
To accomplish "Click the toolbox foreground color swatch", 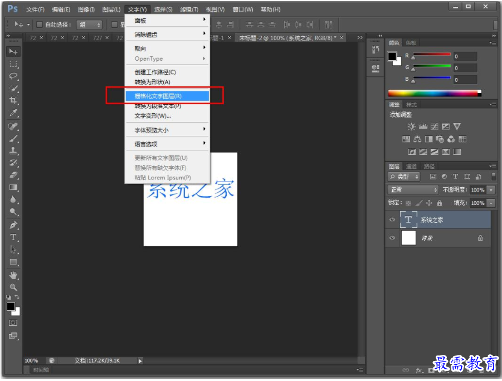I will pos(10,306).
